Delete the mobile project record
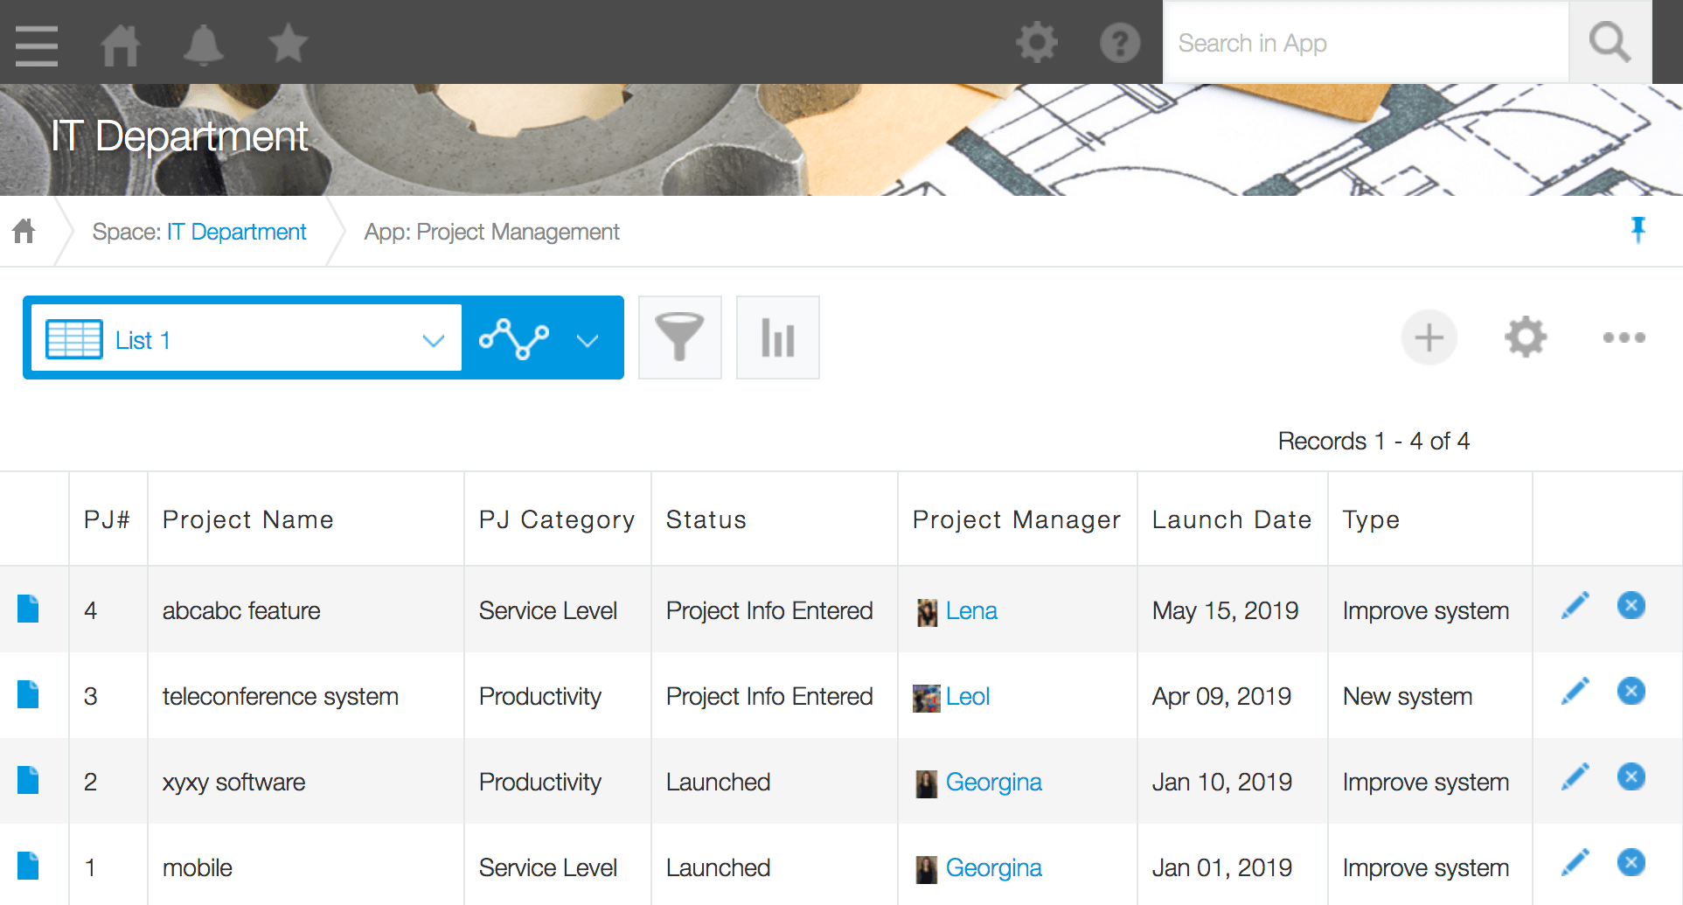This screenshot has height=905, width=1683. tap(1631, 863)
